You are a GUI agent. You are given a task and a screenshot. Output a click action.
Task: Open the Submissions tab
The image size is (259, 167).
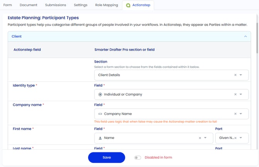point(56,5)
